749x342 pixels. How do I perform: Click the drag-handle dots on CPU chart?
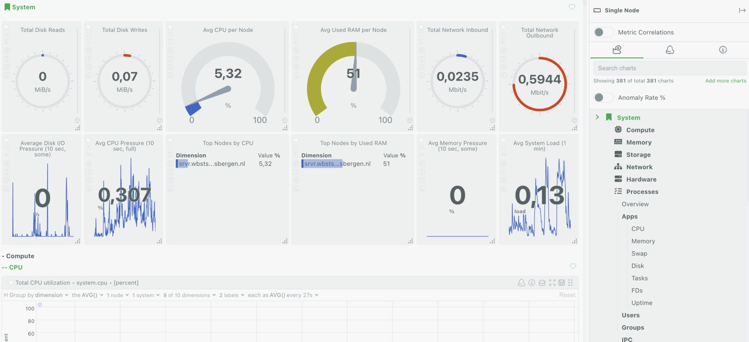(x=571, y=283)
